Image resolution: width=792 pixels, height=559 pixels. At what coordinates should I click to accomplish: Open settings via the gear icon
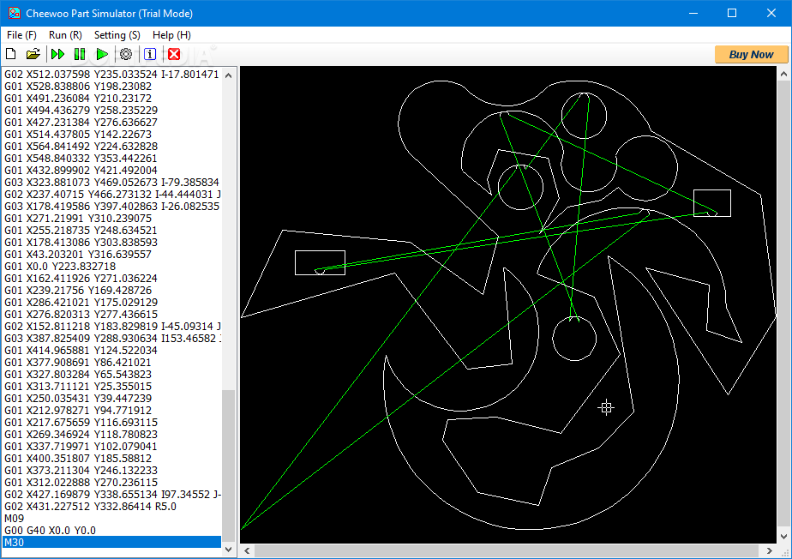[126, 53]
